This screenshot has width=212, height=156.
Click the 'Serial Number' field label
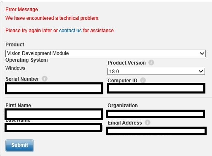22,79
